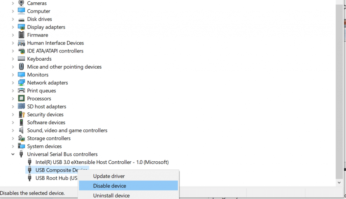This screenshot has width=346, height=199.
Task: Select the Sound, video and game controllers icon
Action: [21, 130]
